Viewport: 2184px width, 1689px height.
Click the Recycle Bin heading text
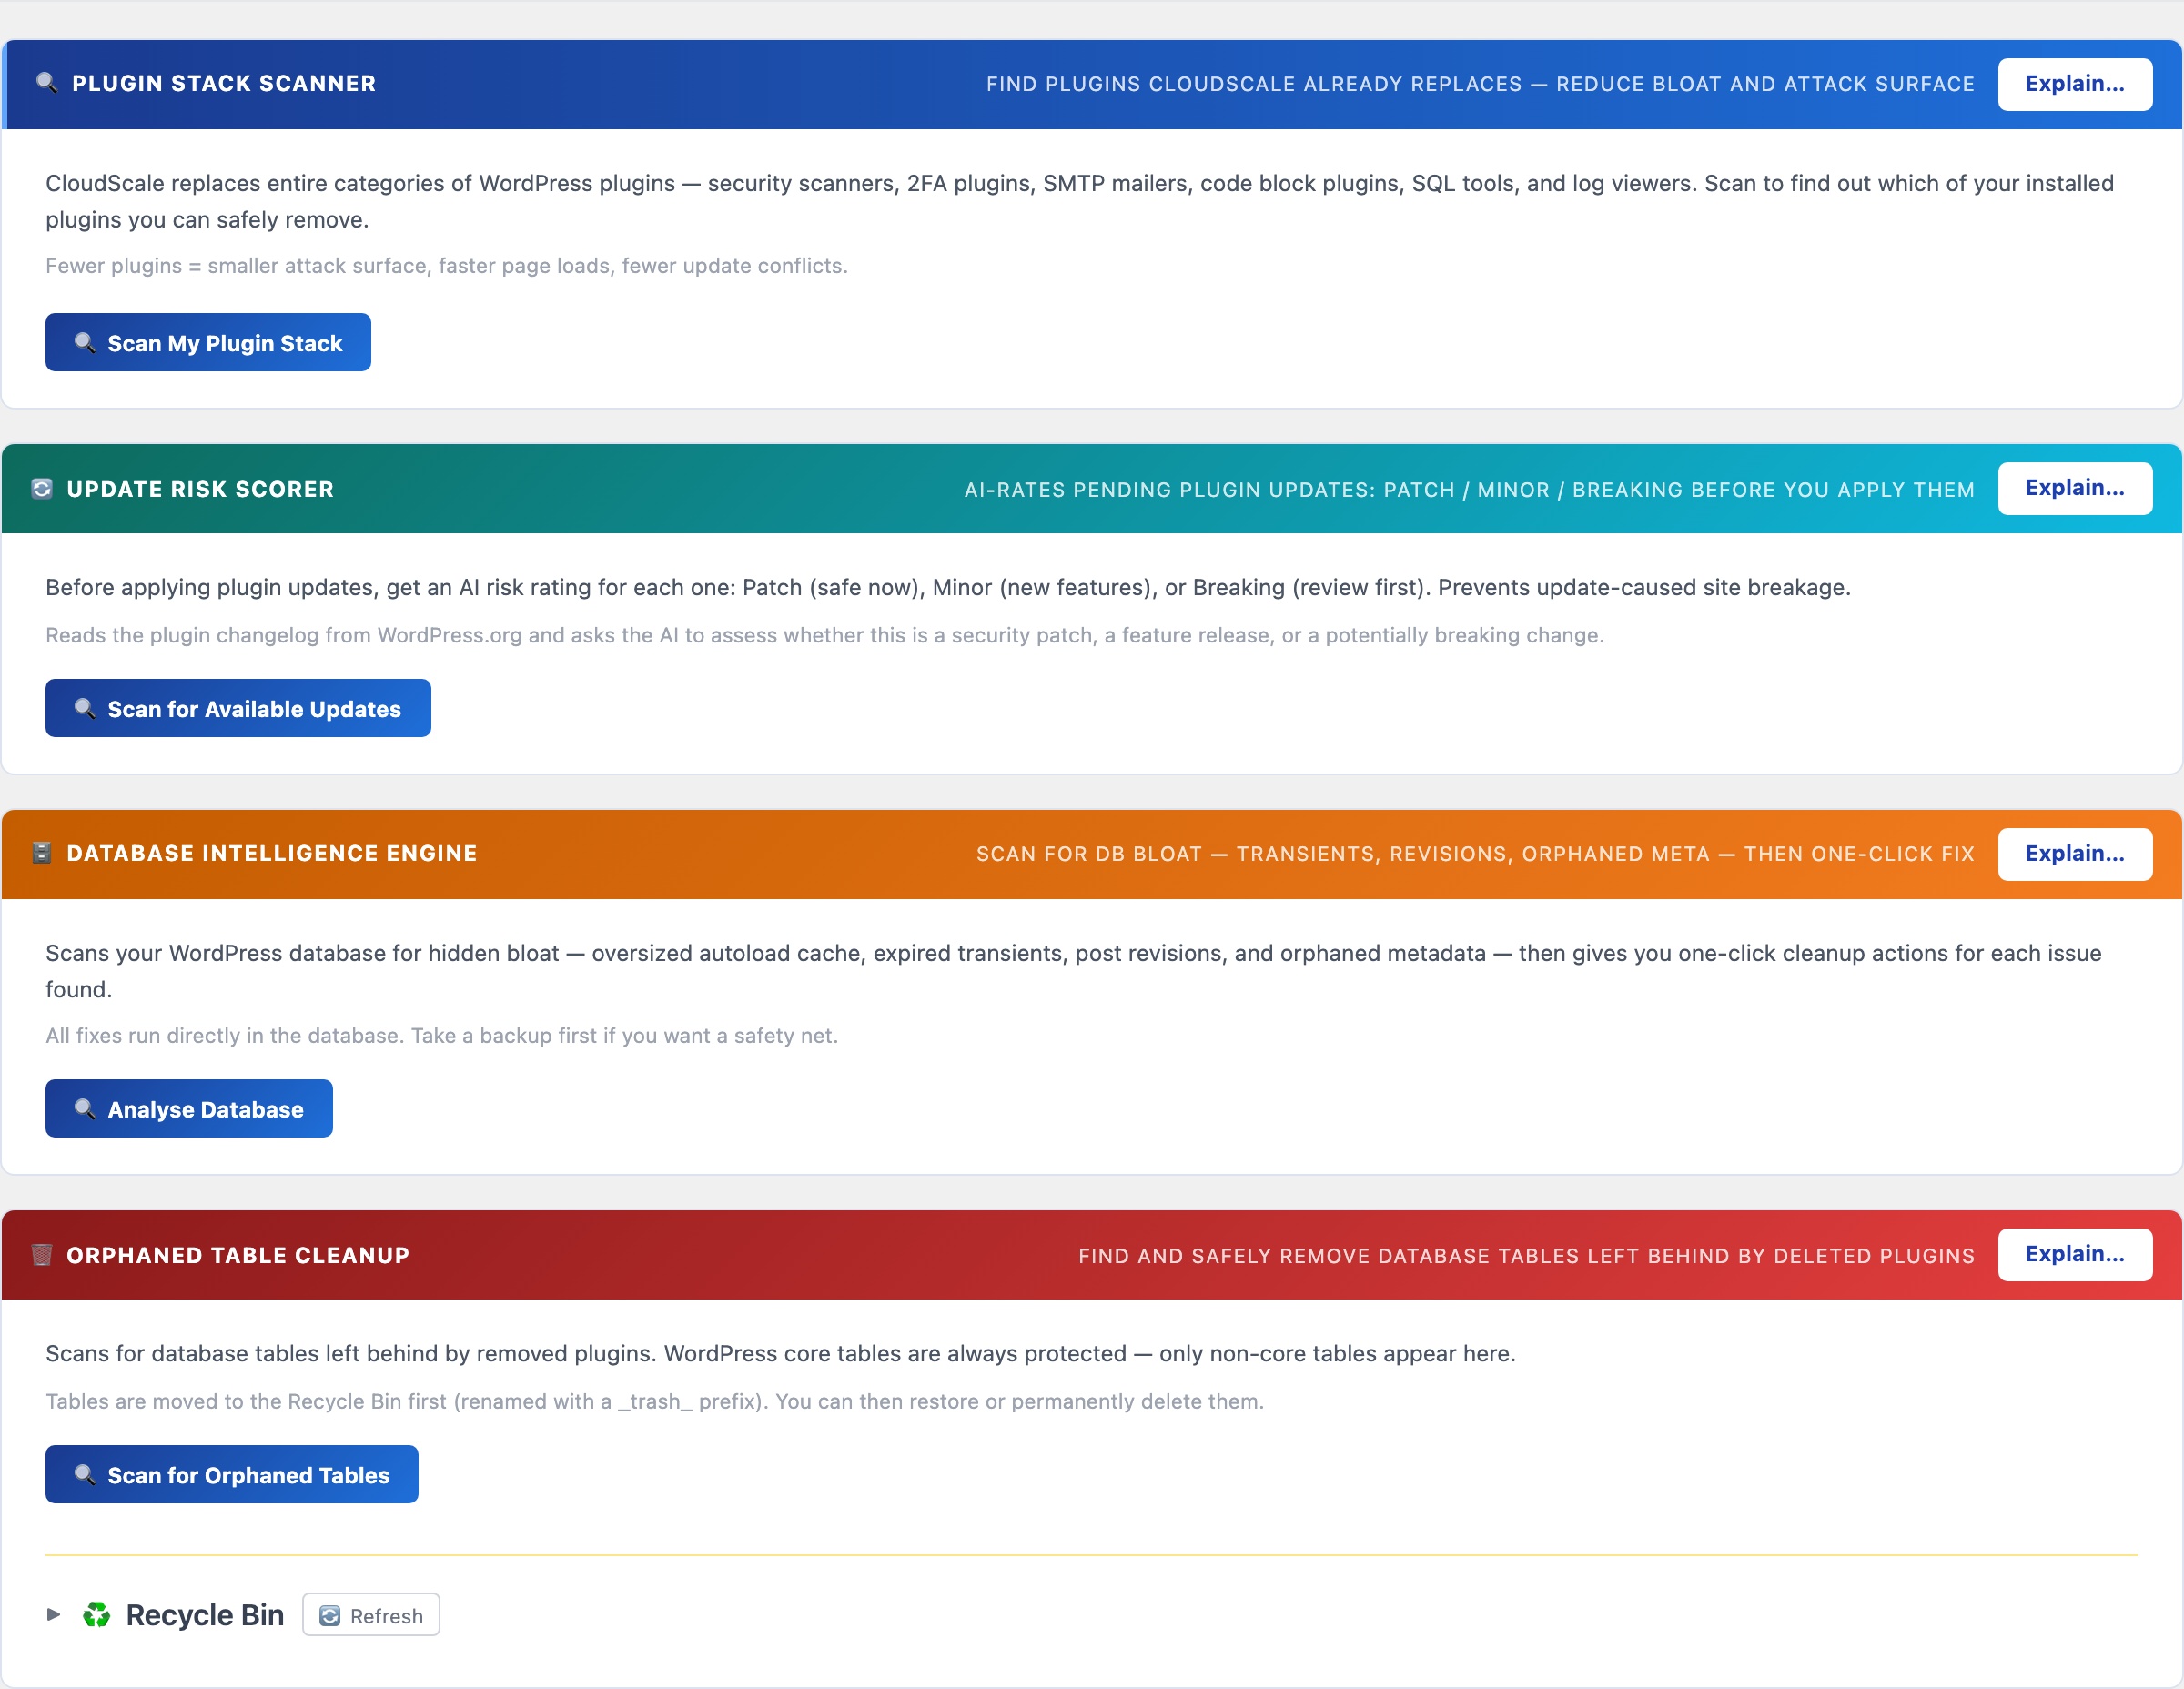205,1615
